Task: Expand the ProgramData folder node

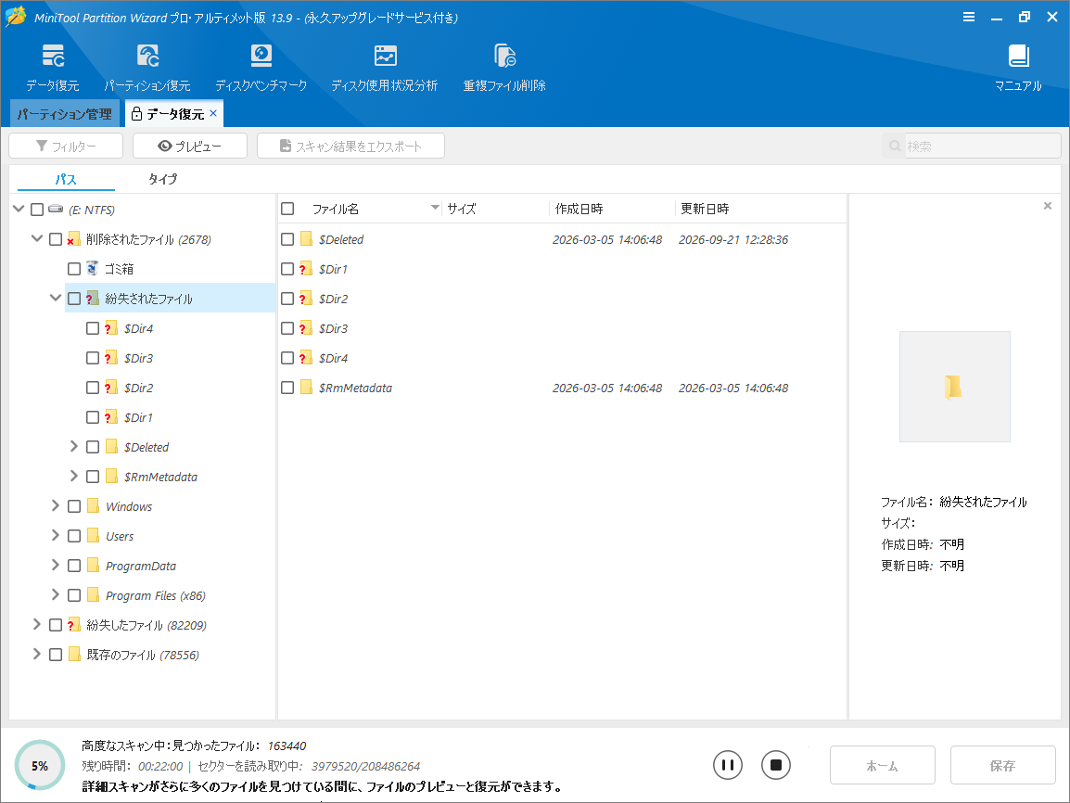Action: point(56,565)
